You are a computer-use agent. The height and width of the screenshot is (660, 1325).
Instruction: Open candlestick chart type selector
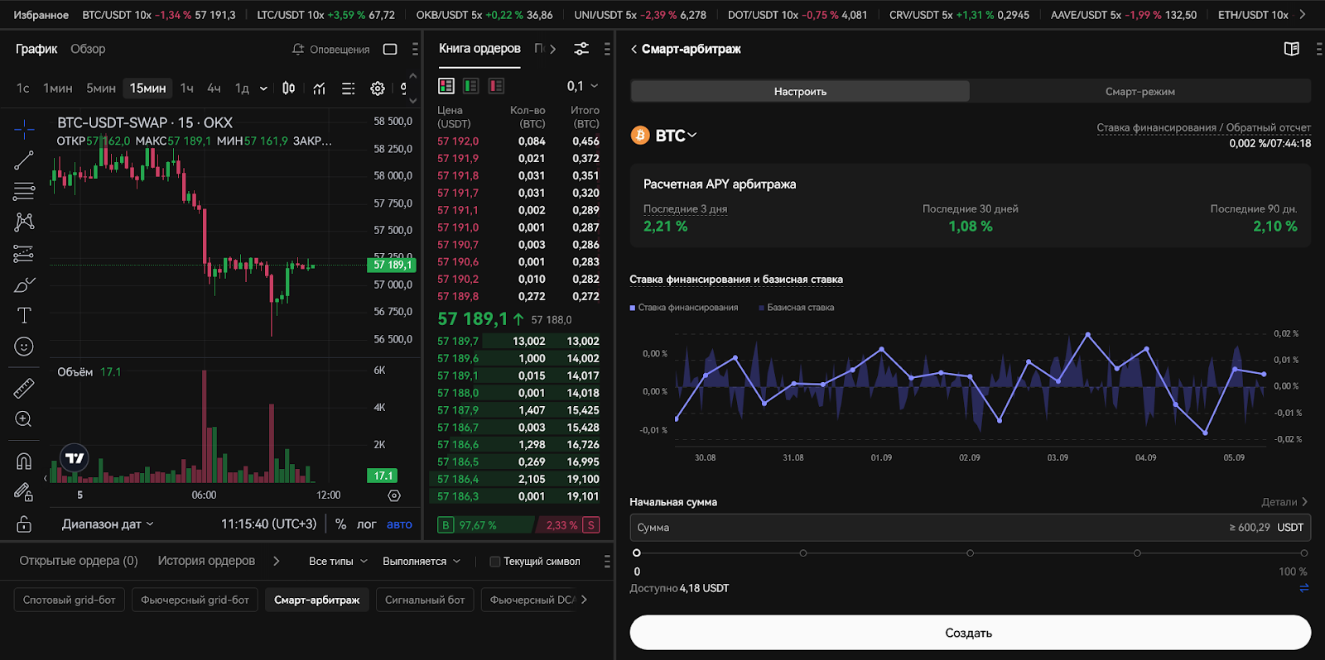289,88
